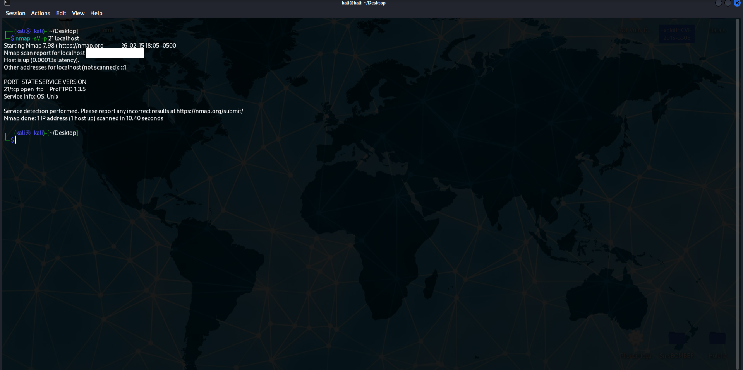Click the port value "21/tcp"
Screen dimensions: 743x370
coord(11,89)
